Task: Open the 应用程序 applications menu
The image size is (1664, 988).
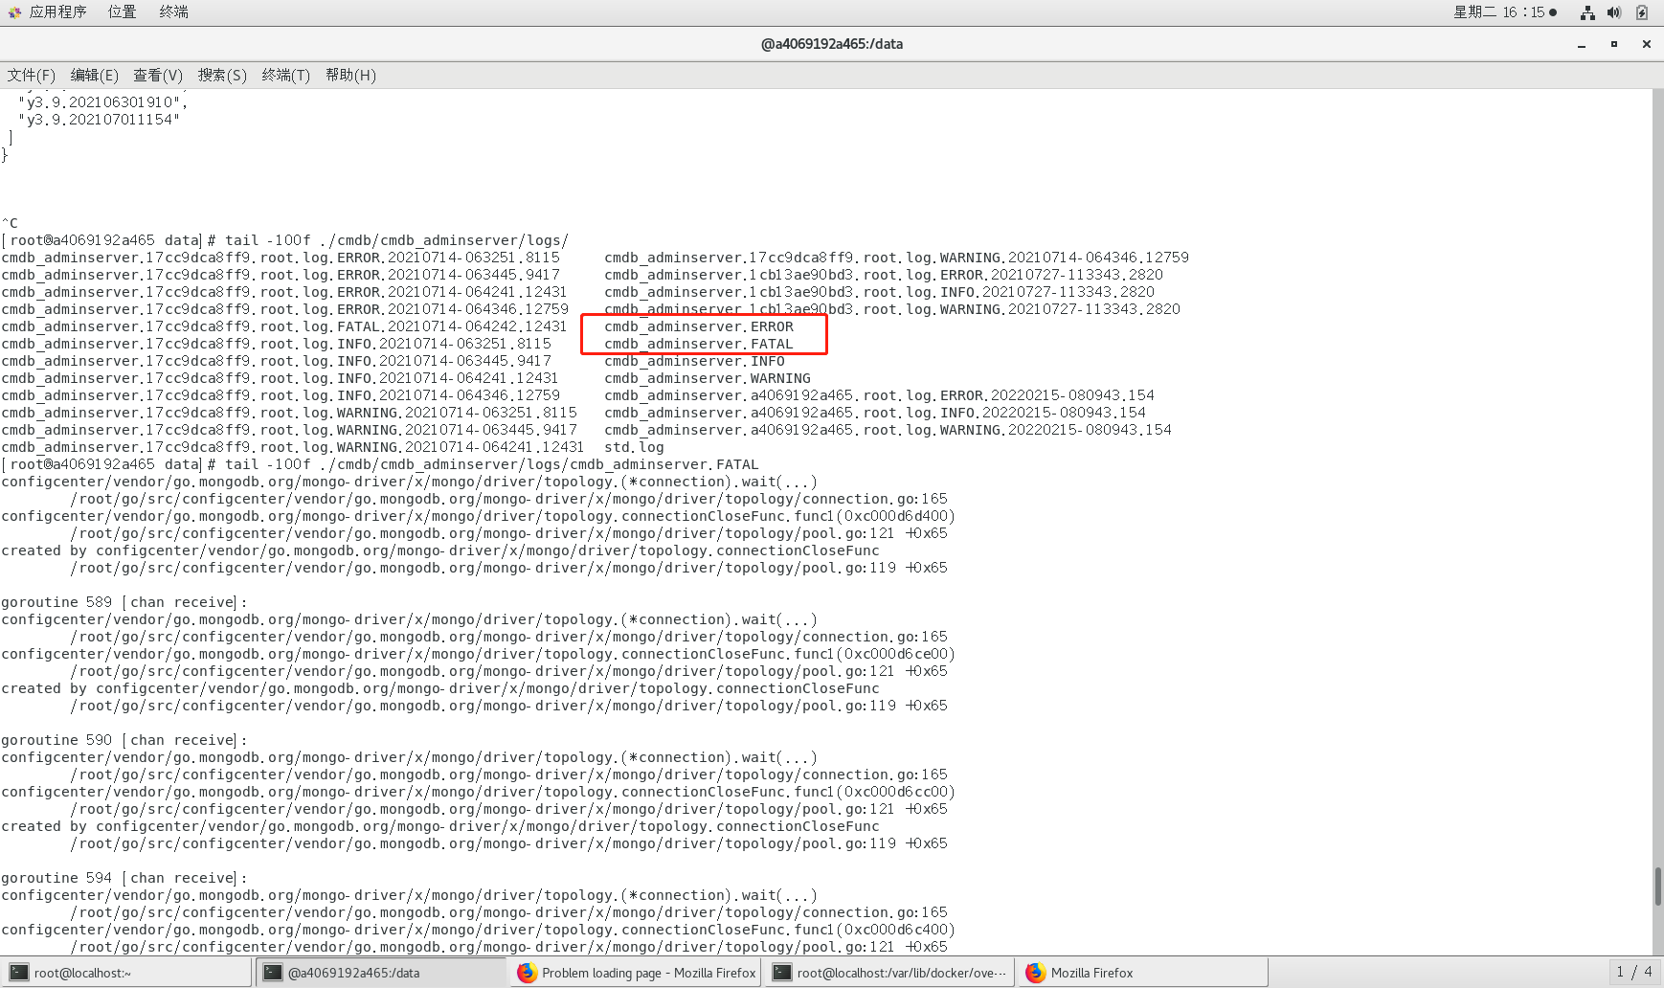Action: (x=57, y=11)
